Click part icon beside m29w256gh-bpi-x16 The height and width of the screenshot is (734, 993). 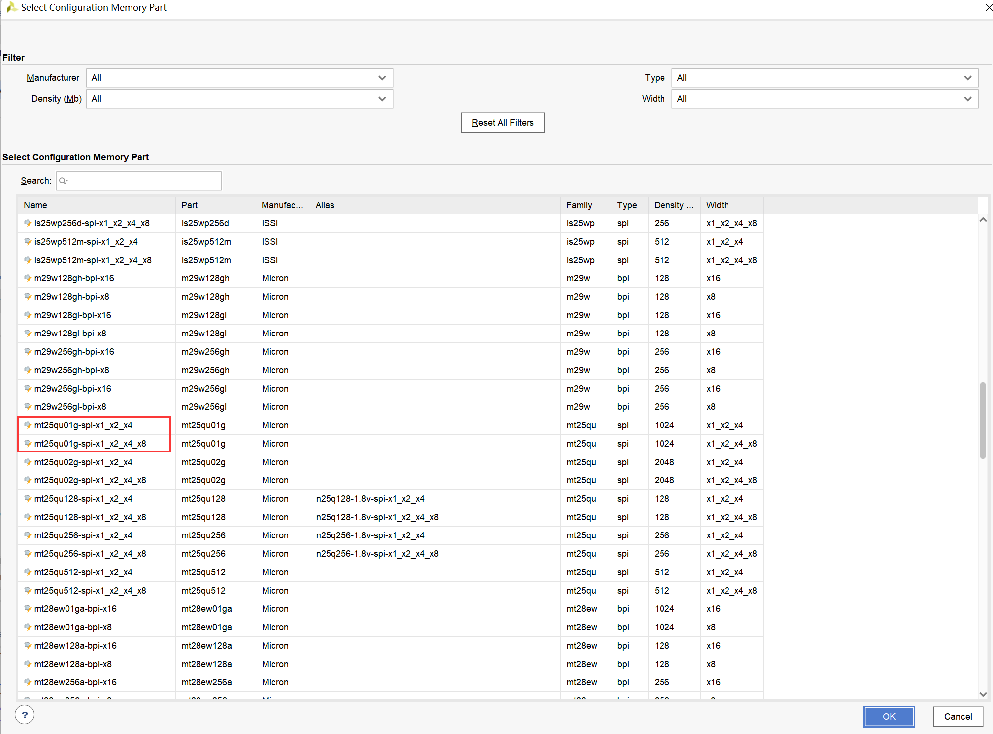(28, 351)
